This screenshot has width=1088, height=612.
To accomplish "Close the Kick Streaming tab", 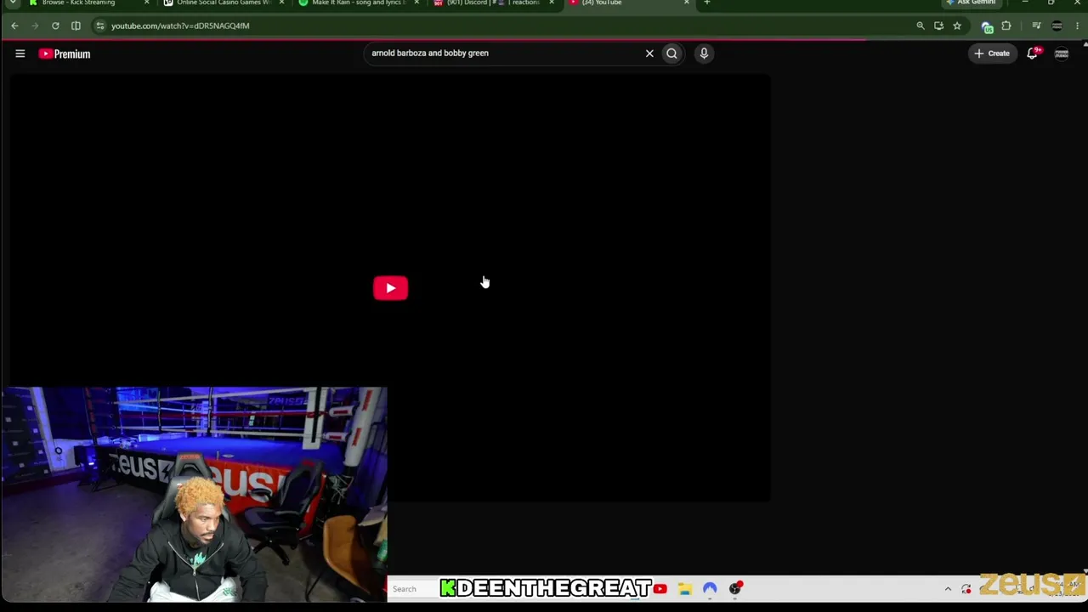I will (146, 3).
